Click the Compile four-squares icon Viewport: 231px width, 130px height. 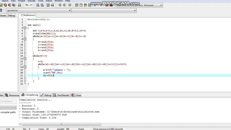tap(77, 5)
